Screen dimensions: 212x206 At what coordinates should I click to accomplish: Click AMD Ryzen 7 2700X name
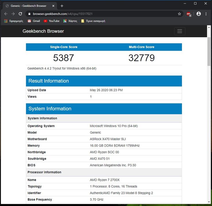[105, 180]
